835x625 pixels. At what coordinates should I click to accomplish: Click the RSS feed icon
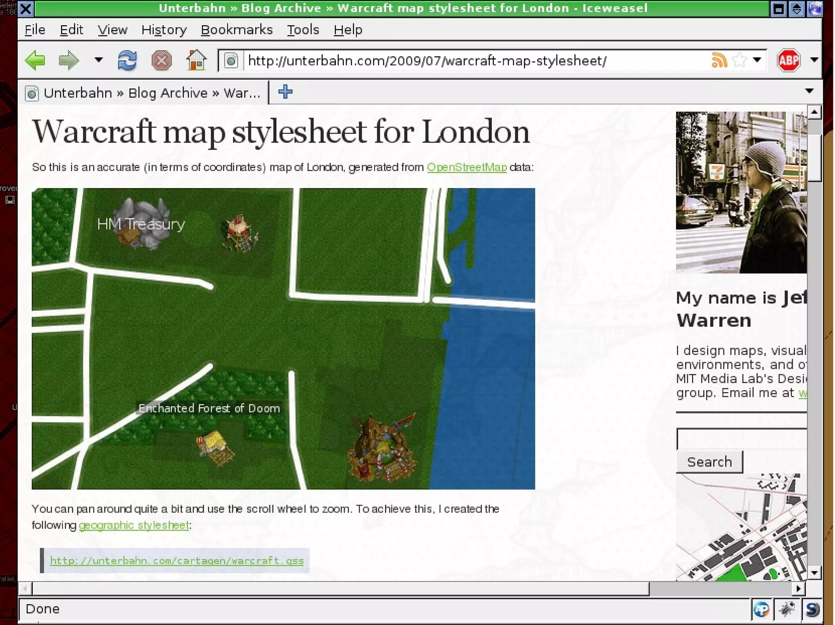719,60
